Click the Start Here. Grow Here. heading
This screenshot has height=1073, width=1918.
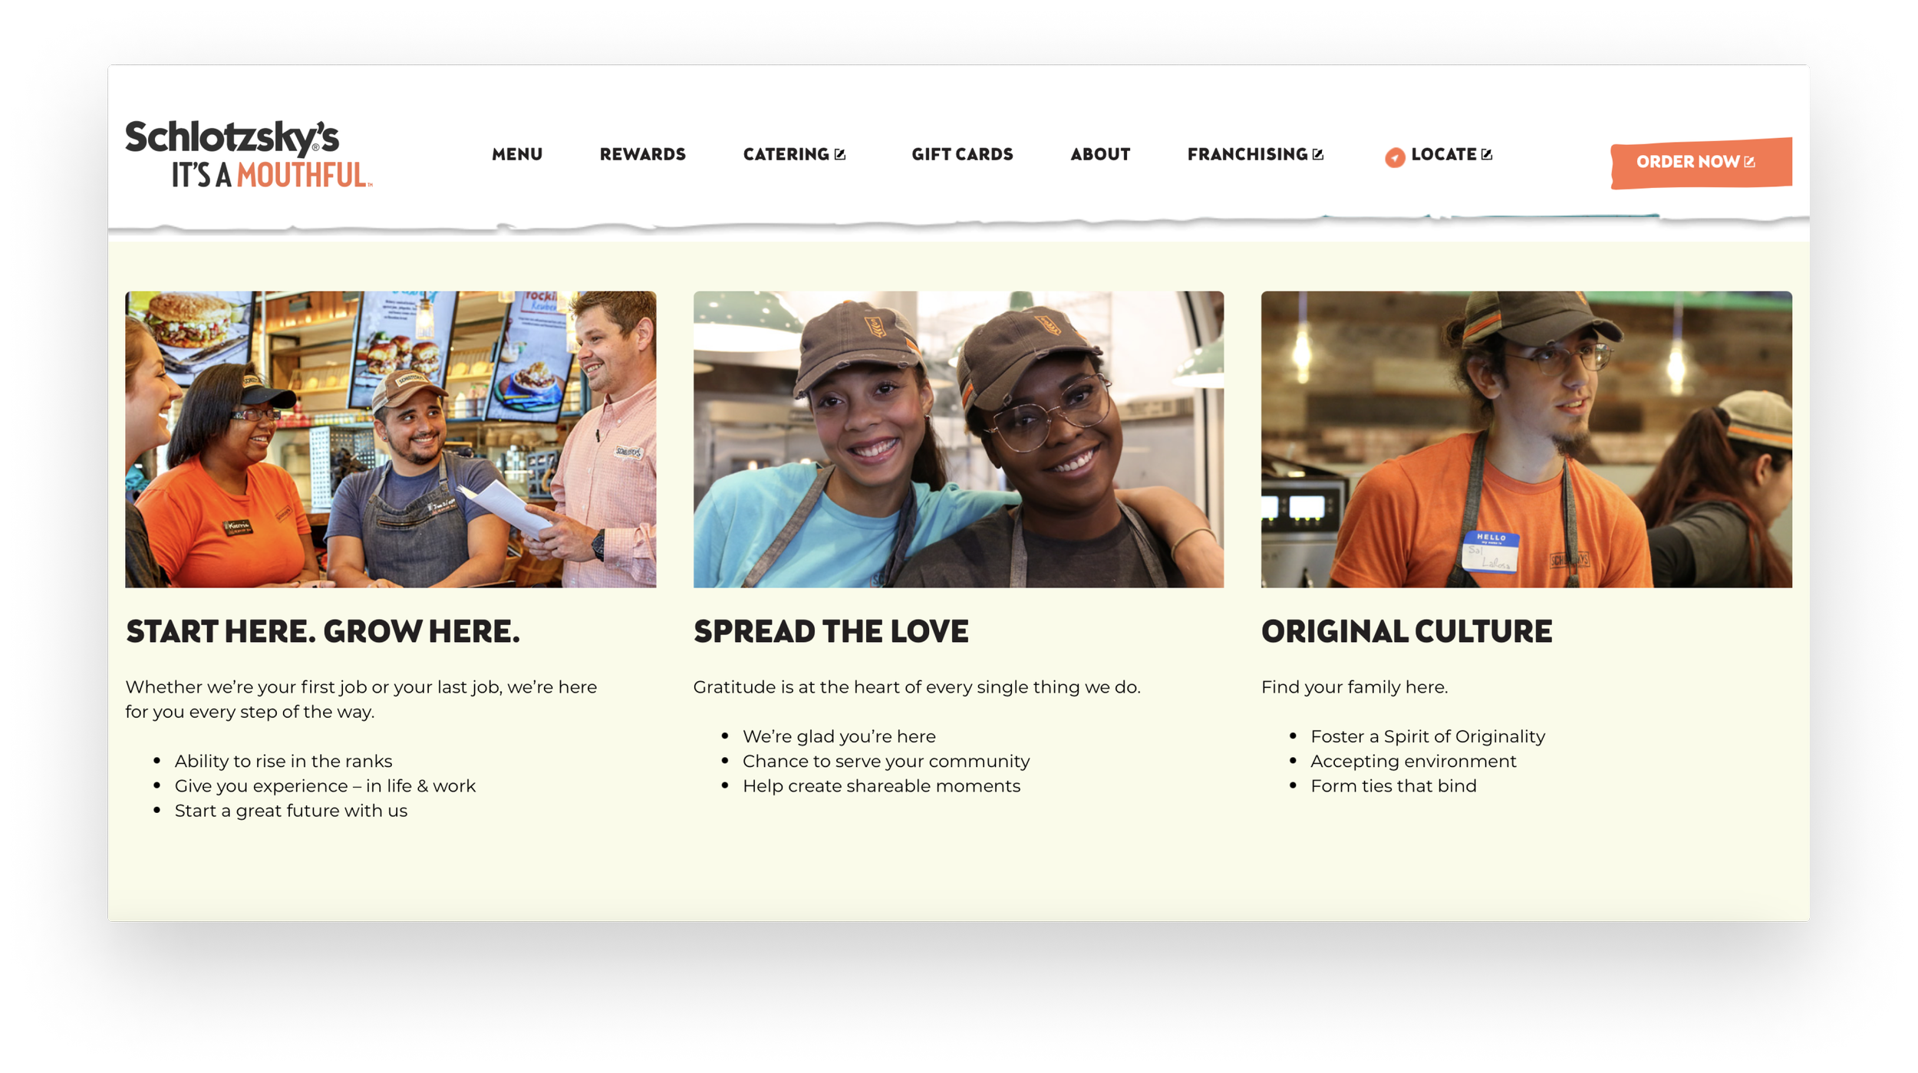323,631
